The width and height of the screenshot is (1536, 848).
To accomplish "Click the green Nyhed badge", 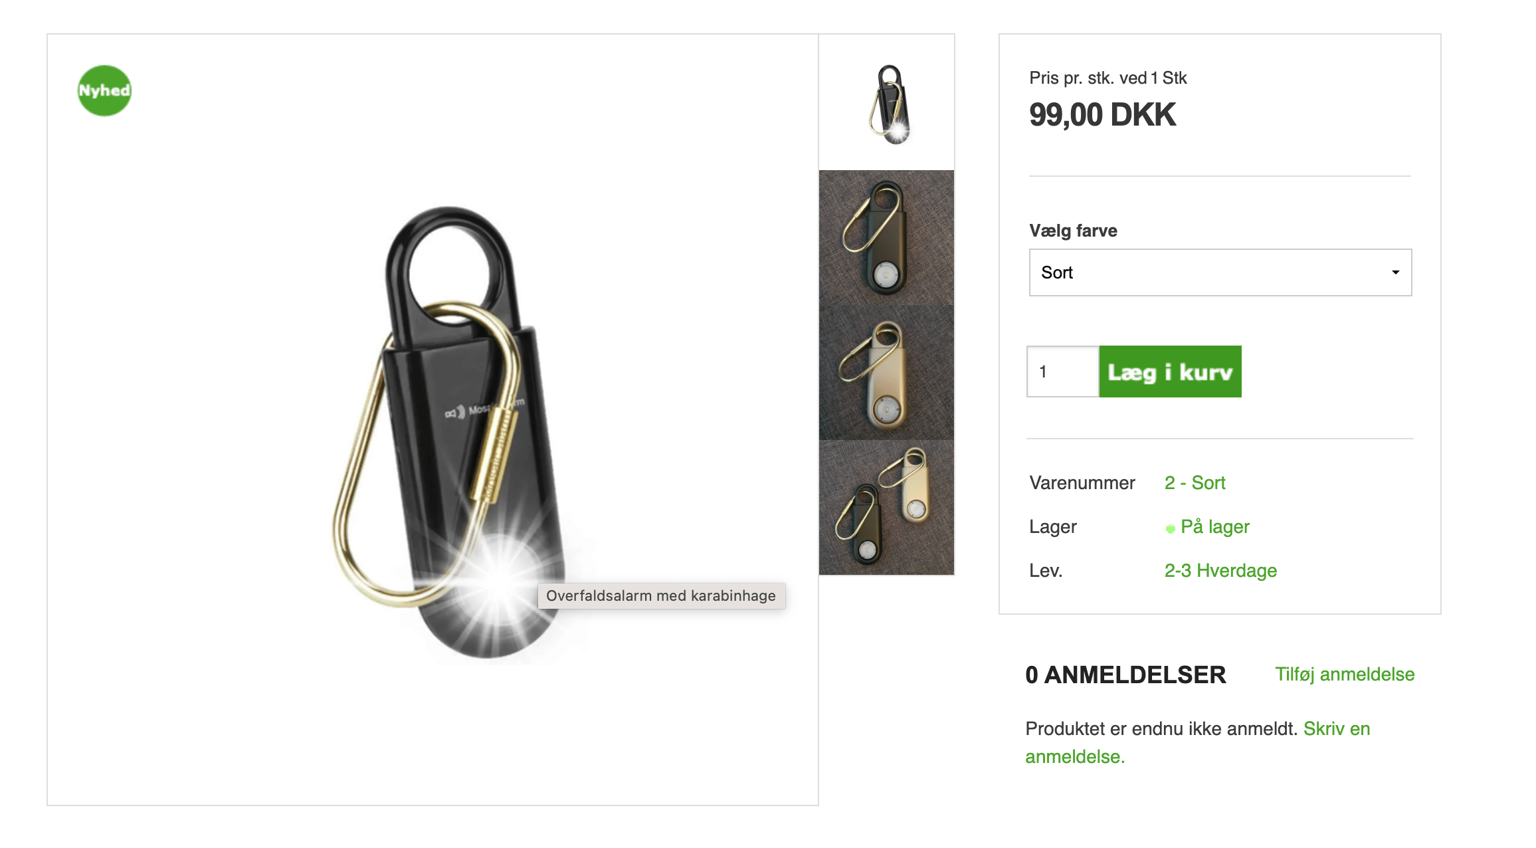I will click(104, 90).
